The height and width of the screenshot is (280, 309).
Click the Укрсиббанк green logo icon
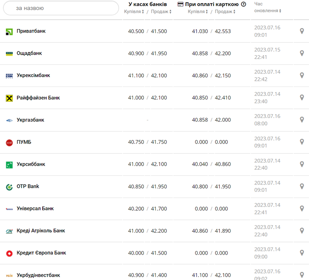pos(9,164)
